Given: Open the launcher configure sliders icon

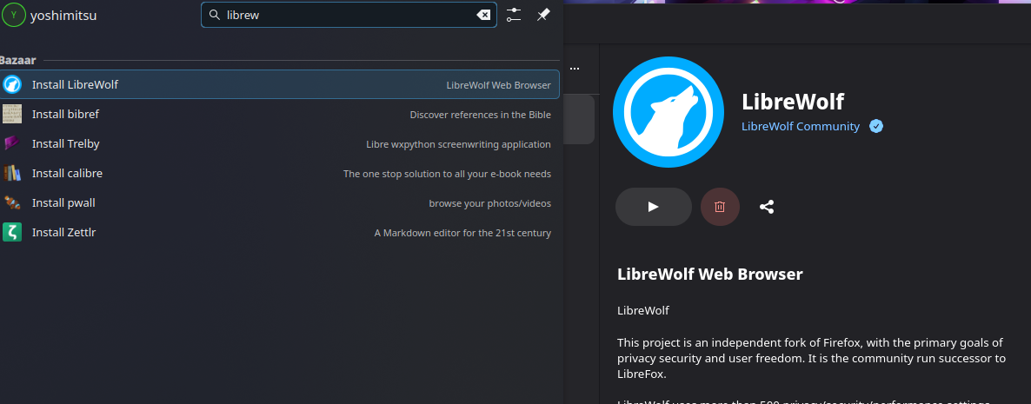Looking at the screenshot, I should pyautogui.click(x=514, y=15).
